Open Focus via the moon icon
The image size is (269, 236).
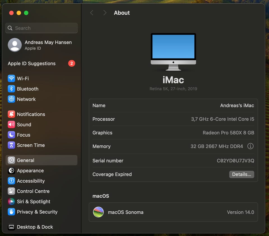(11, 135)
